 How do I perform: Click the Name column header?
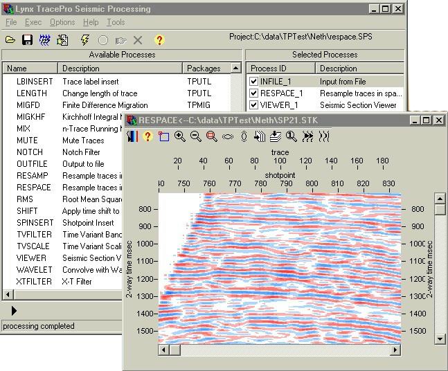(x=30, y=69)
